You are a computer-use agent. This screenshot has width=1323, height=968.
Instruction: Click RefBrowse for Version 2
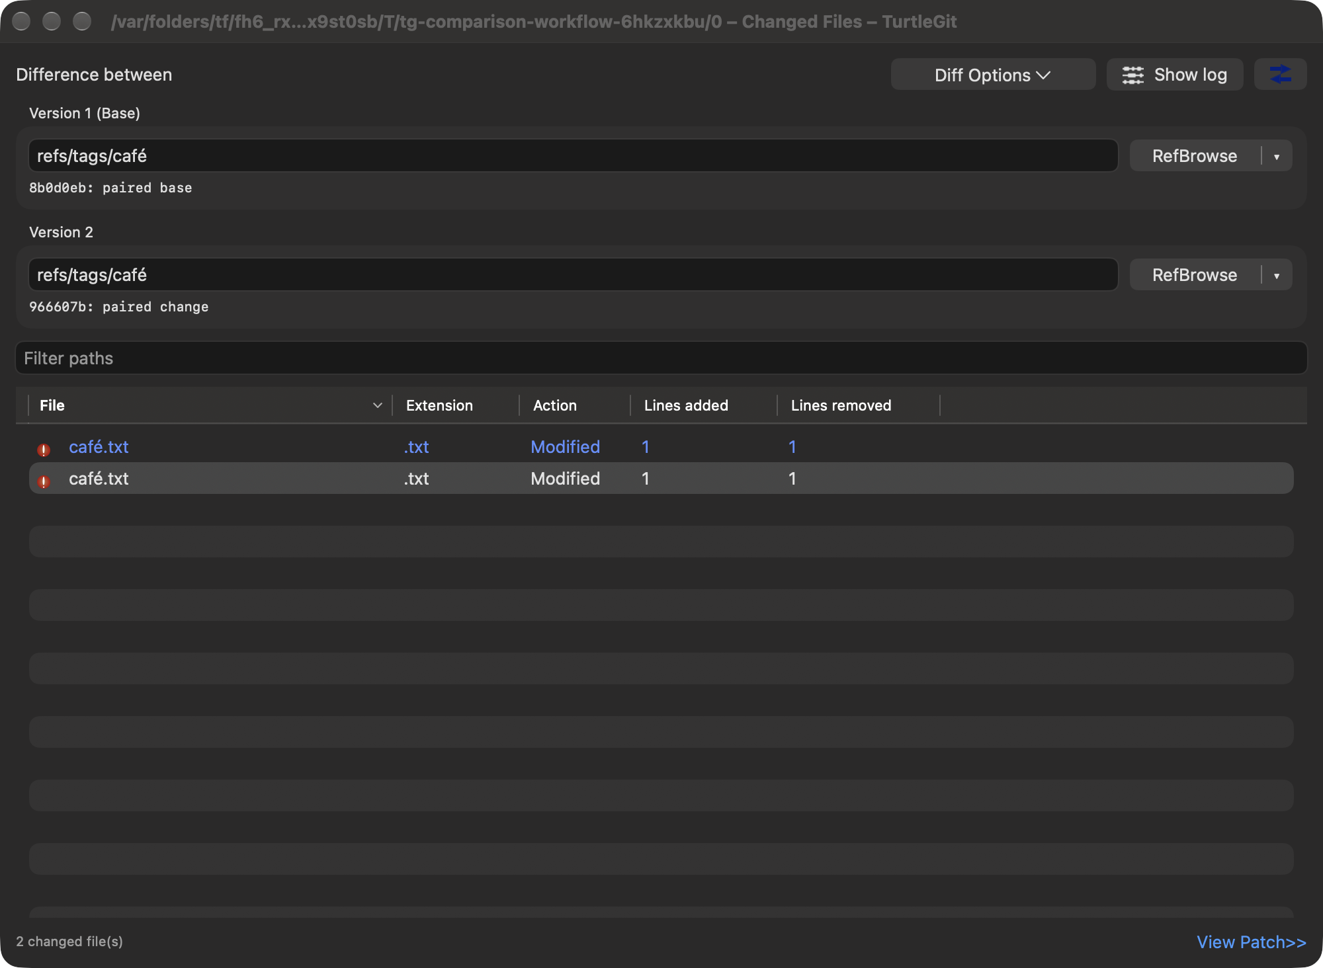(x=1195, y=275)
